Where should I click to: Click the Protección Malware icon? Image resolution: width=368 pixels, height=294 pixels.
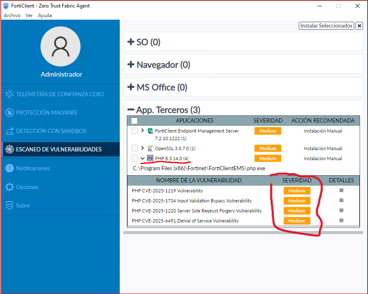(x=9, y=112)
